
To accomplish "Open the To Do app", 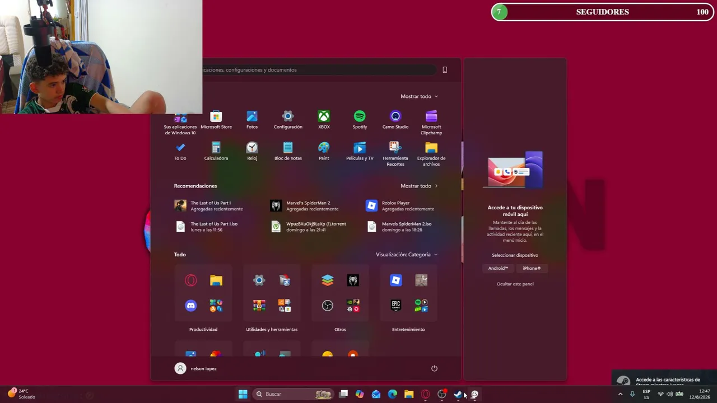I will point(180,152).
